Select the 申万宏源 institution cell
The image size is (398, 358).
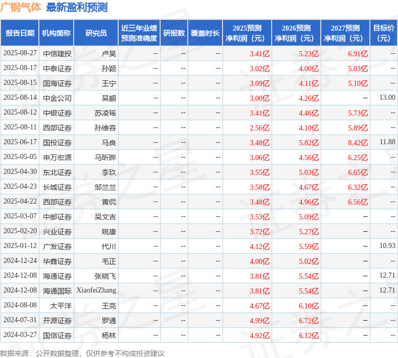pyautogui.click(x=57, y=158)
